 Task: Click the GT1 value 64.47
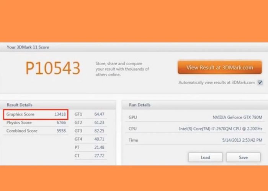[x=99, y=114]
